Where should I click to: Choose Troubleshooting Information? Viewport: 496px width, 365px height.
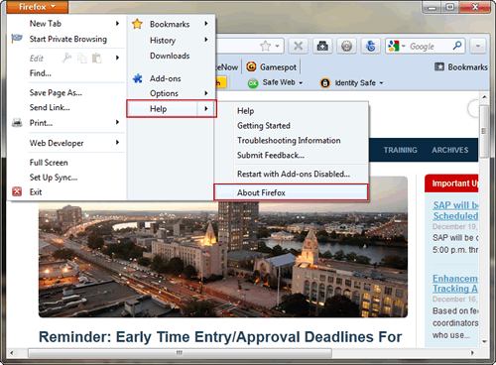coord(289,141)
